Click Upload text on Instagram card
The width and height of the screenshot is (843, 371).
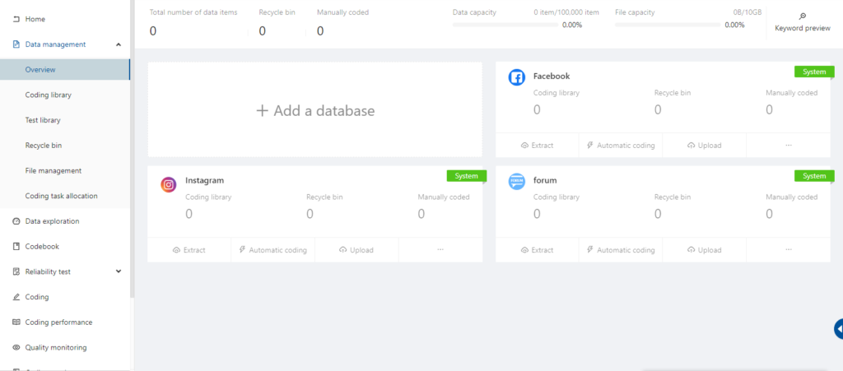click(362, 250)
